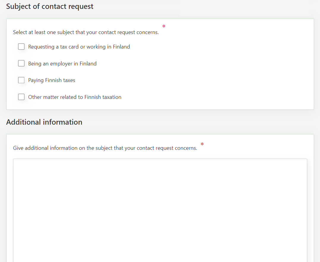Click the 'Subject of contact request' heading
The height and width of the screenshot is (262, 320).
50,7
